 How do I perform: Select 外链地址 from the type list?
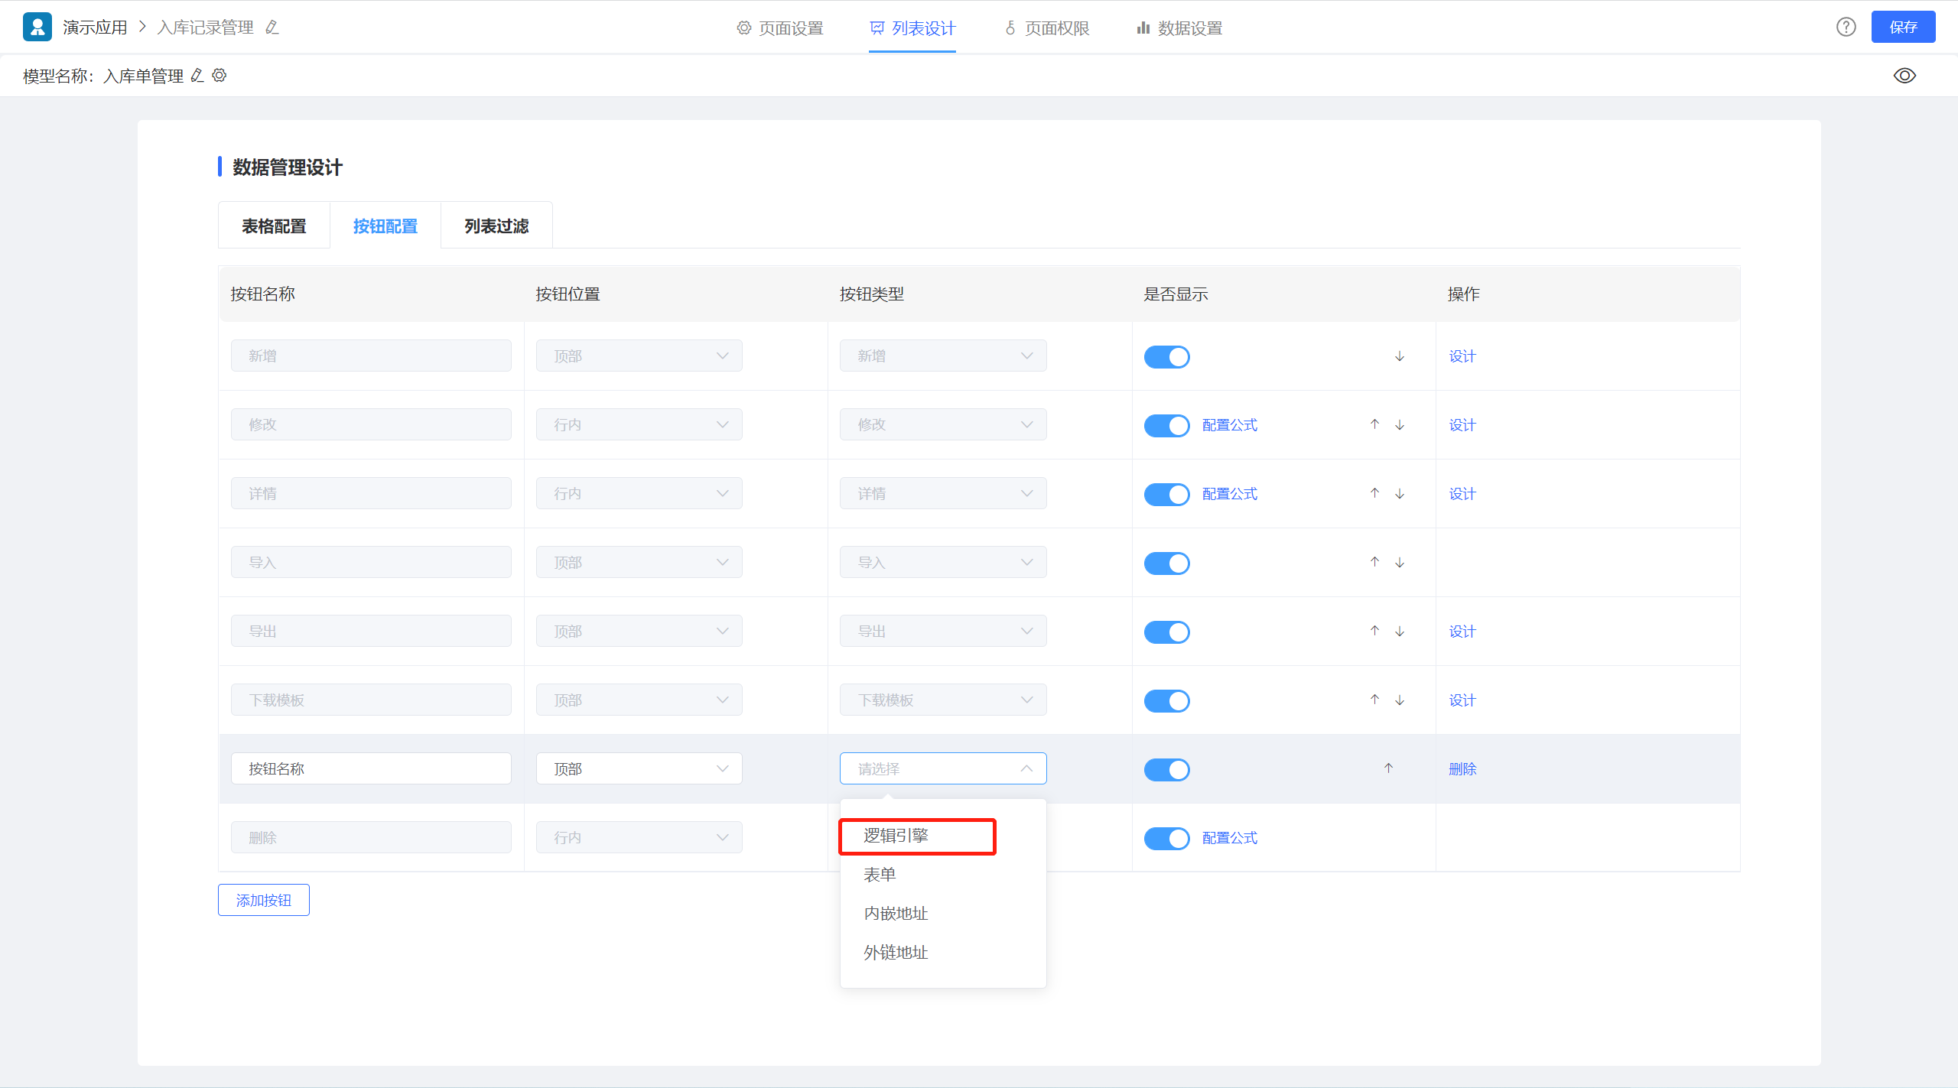pos(943,953)
